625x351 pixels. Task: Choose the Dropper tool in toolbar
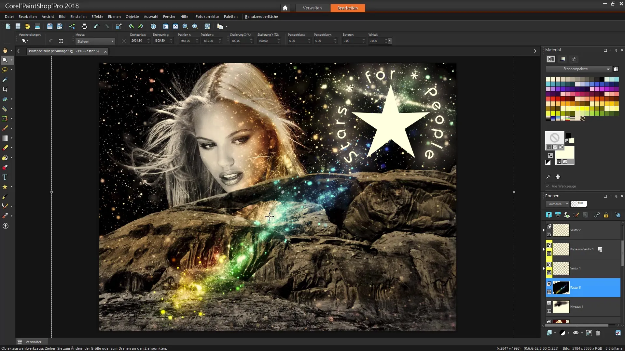[5, 80]
